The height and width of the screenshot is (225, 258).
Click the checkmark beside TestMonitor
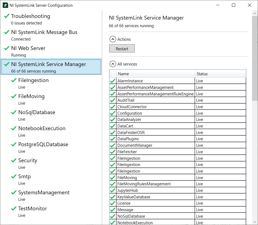(14, 208)
